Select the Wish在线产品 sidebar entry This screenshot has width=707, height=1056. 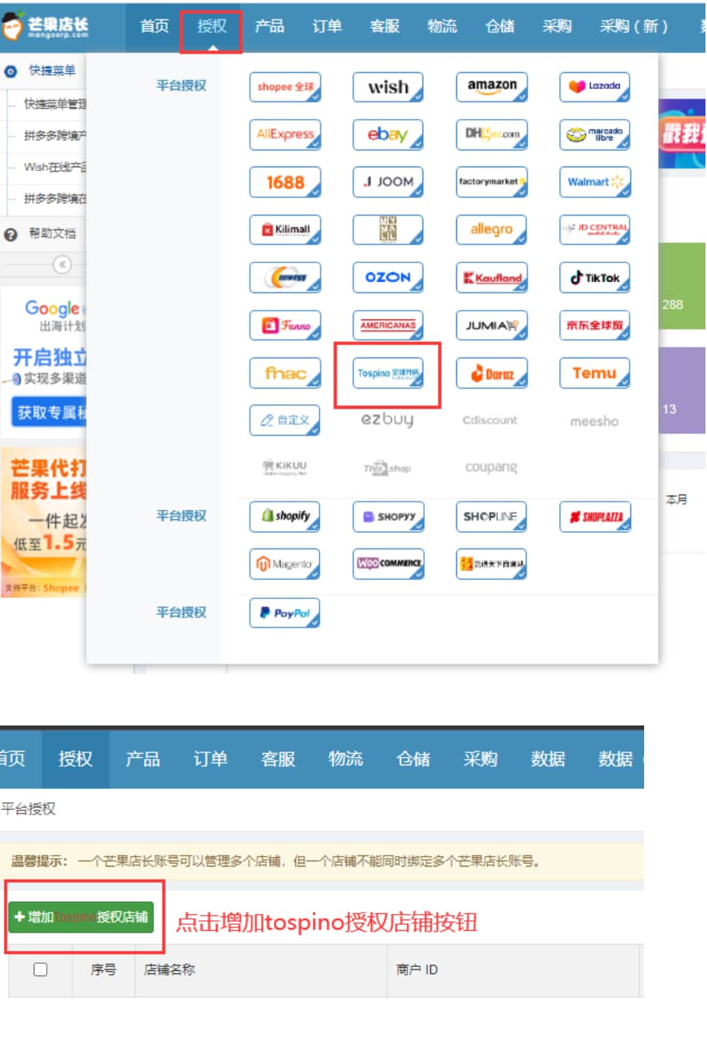(54, 166)
